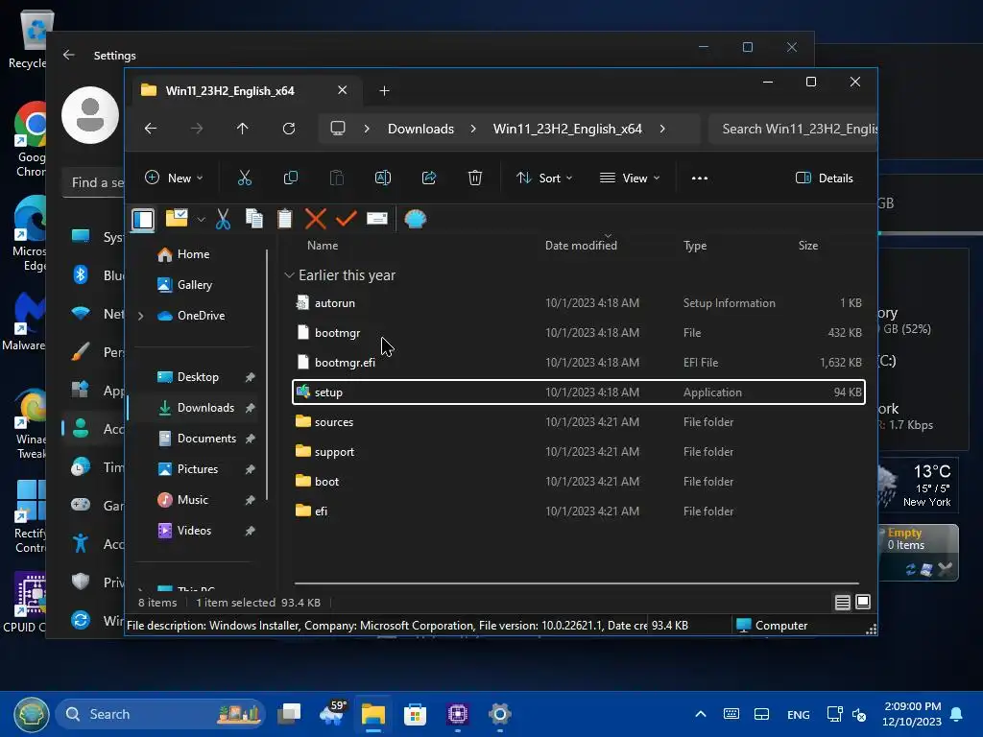Select the setup application file

pos(578,392)
